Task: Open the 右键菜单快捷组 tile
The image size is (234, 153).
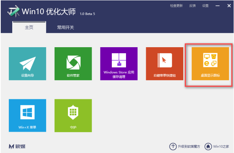Action: pos(165,64)
